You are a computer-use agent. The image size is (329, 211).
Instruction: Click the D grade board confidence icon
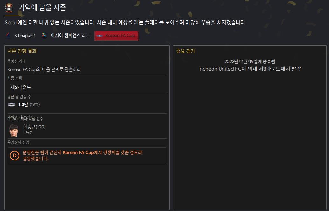click(15, 156)
